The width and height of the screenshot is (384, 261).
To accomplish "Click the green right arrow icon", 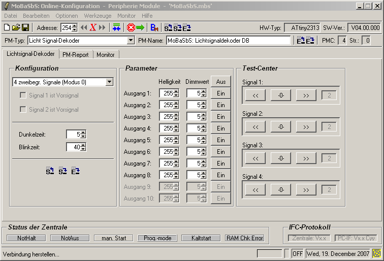I will [140, 27].
